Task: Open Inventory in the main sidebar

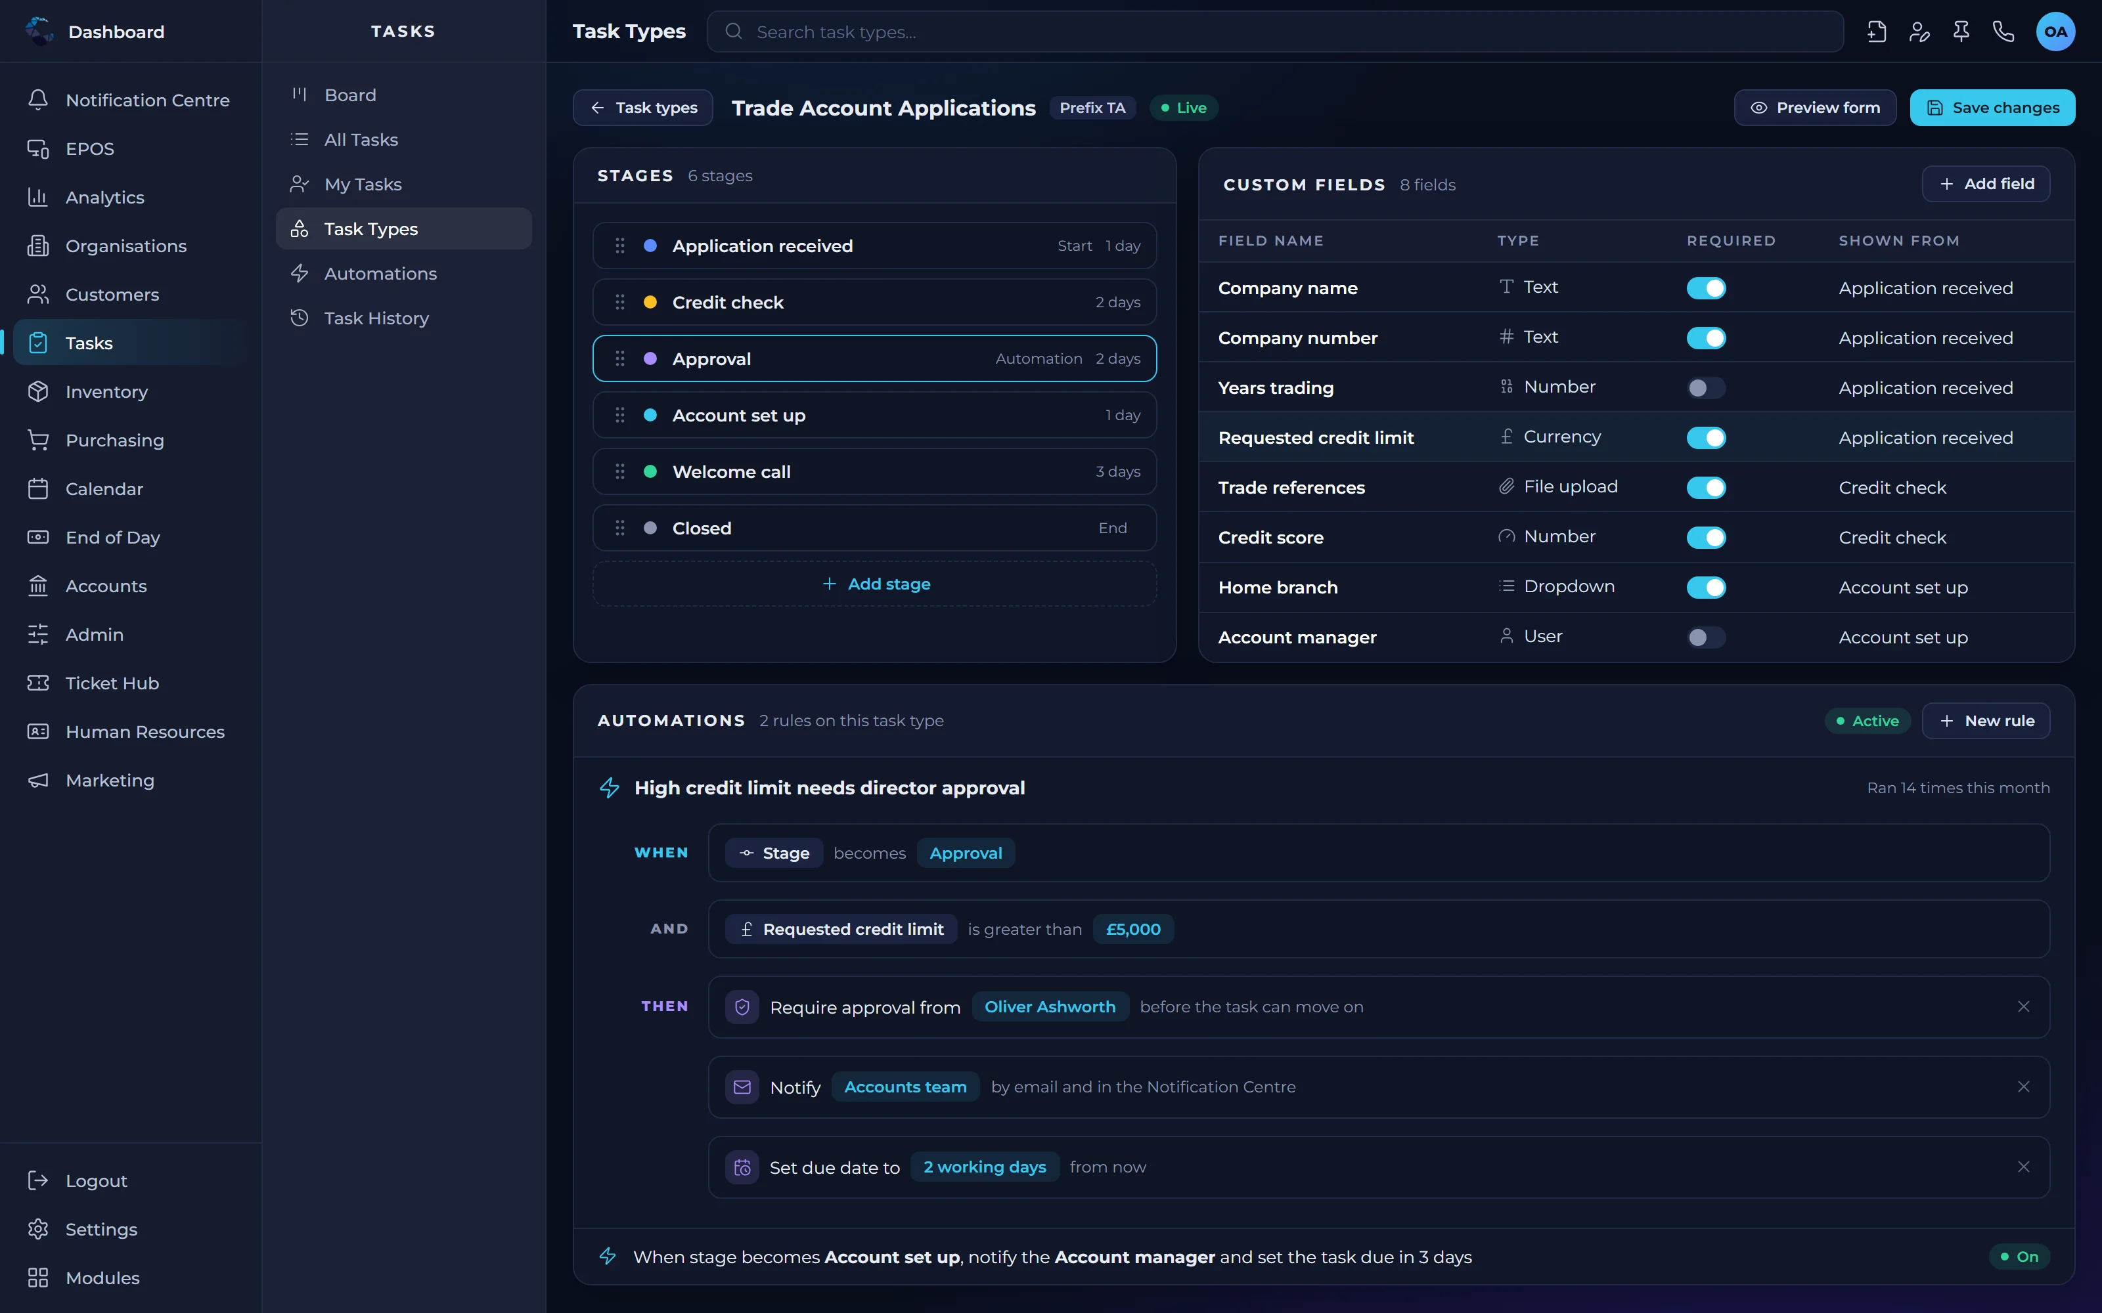Action: click(130, 392)
